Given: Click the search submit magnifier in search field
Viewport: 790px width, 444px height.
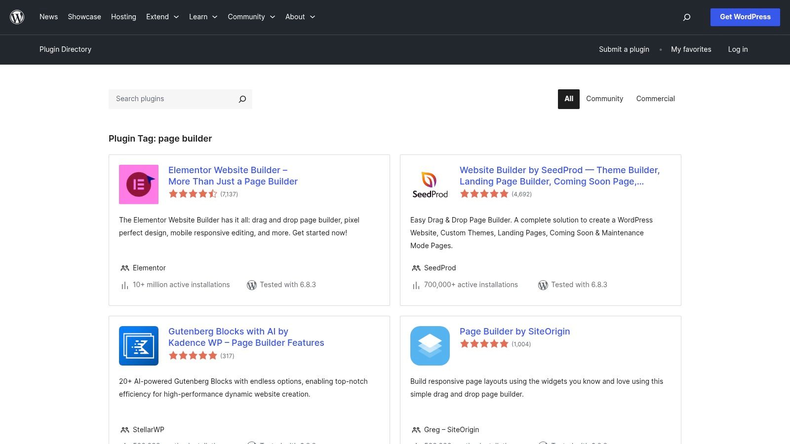Looking at the screenshot, I should (x=242, y=99).
